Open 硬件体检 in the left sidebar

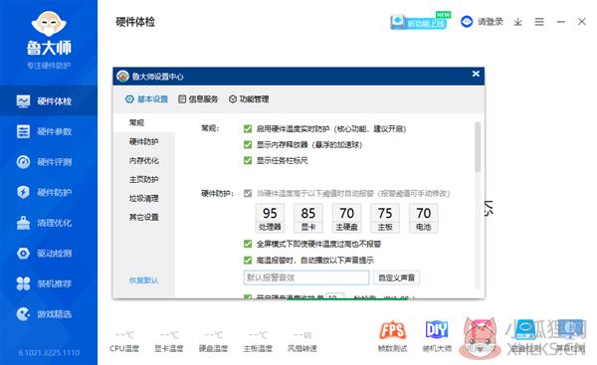49,100
